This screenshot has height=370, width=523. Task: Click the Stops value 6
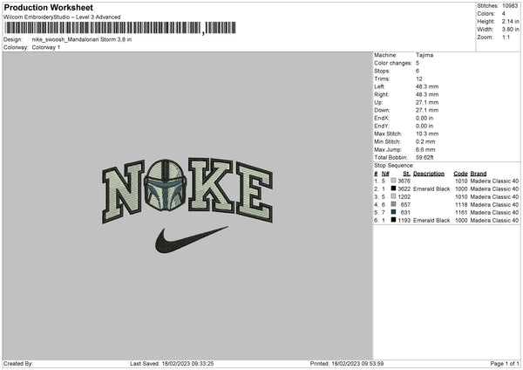click(x=418, y=71)
